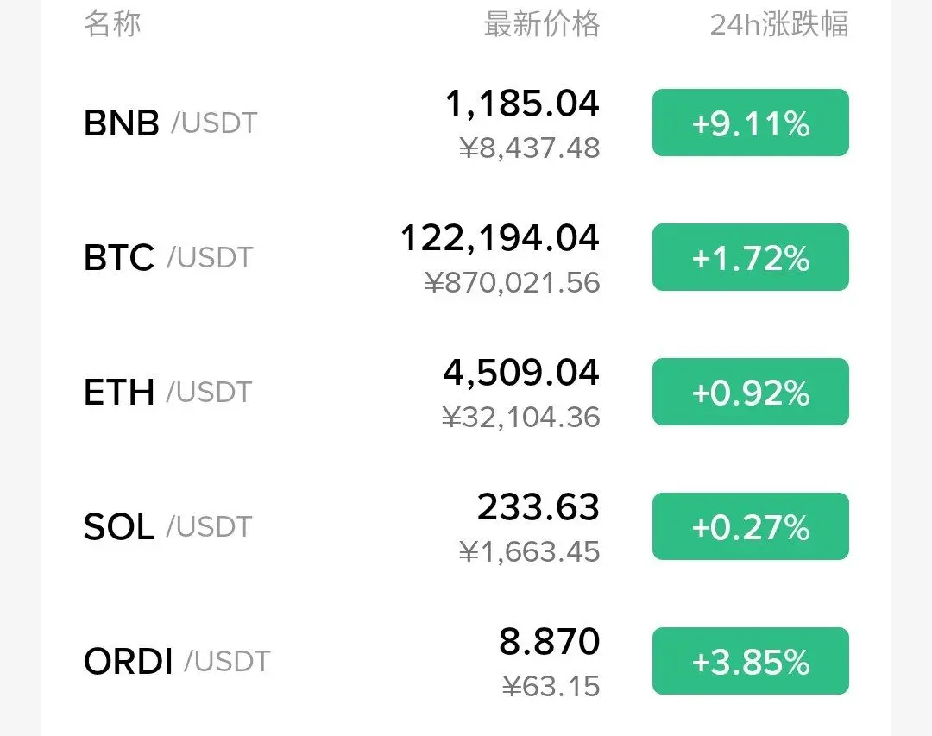Tap the +1.72% change badge
Image resolution: width=932 pixels, height=736 pixels.
[x=750, y=257]
